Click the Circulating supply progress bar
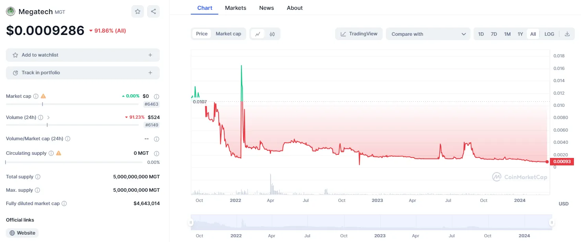This screenshot has width=581, height=242. click(x=74, y=162)
